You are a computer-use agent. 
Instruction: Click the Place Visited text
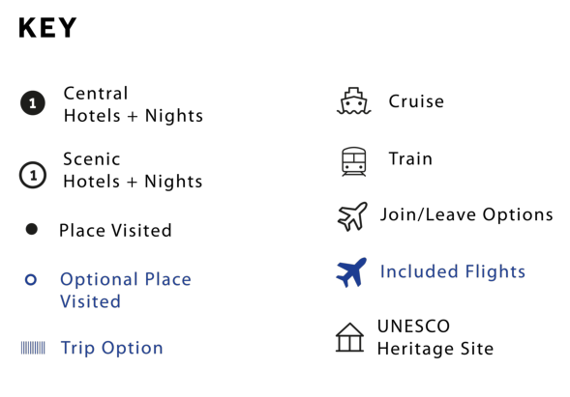coord(115,231)
